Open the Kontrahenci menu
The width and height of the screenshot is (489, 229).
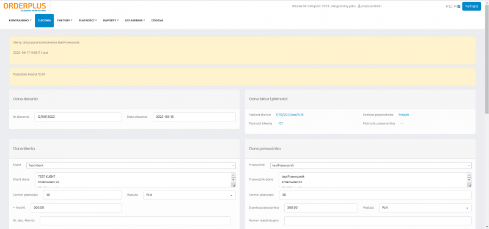point(20,21)
